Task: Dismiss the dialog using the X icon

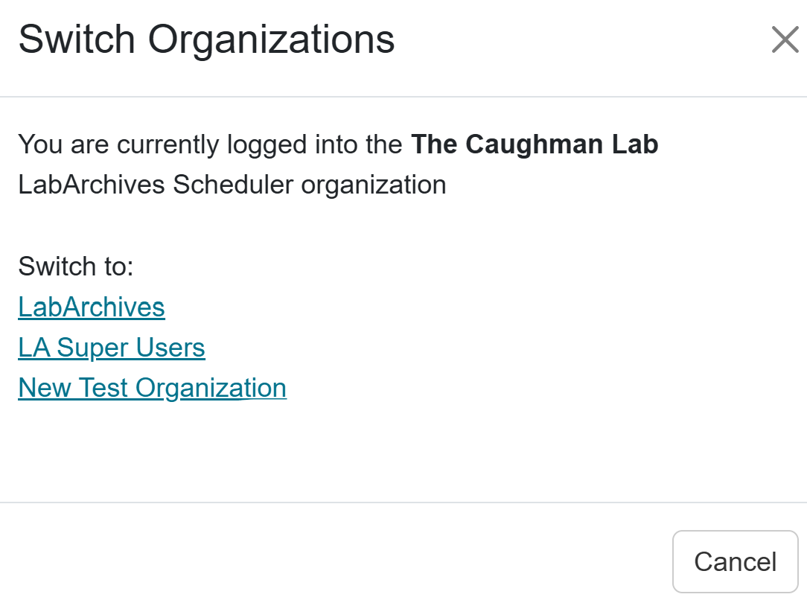Action: tap(785, 40)
